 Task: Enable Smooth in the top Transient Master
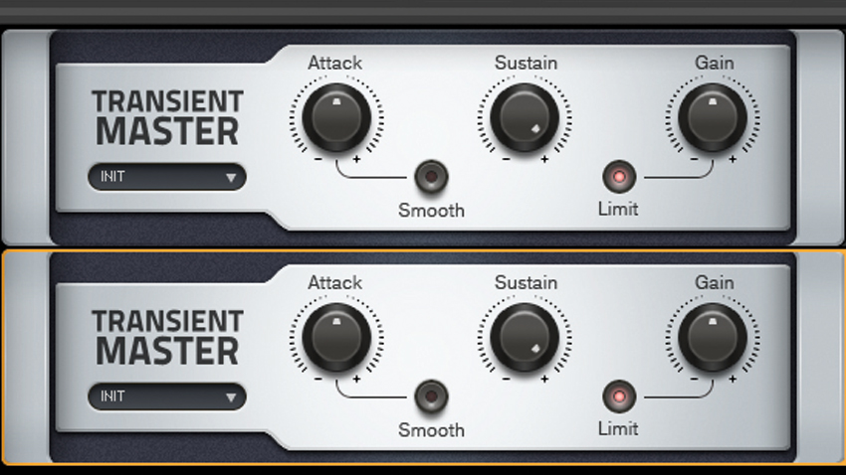pyautogui.click(x=431, y=177)
